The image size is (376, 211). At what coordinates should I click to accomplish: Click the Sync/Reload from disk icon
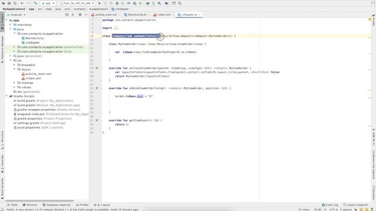(15, 4)
